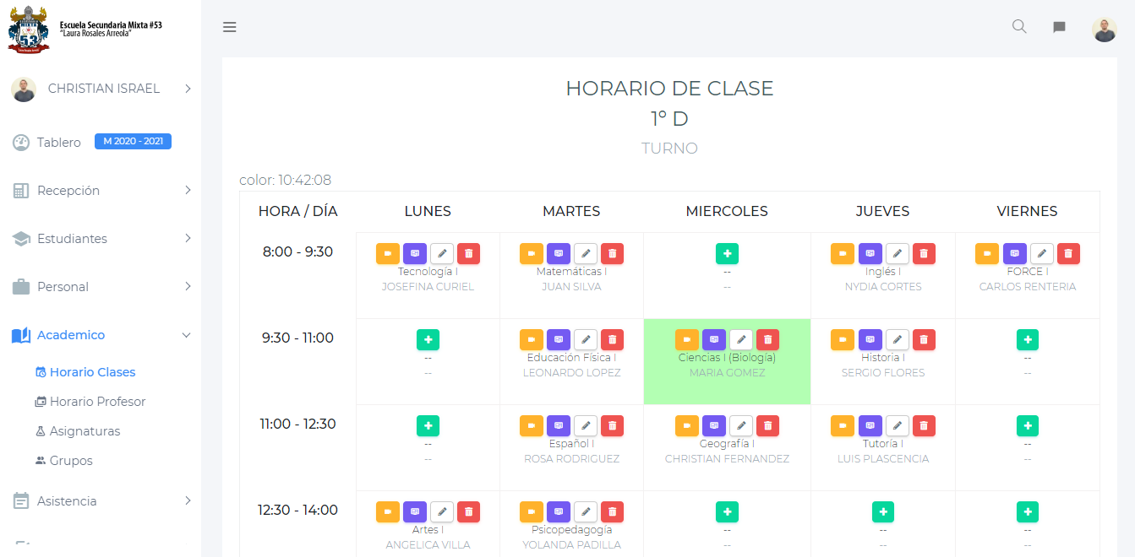Add class on Viernes at 11:00 - 12:30
This screenshot has width=1135, height=557.
(x=1027, y=425)
